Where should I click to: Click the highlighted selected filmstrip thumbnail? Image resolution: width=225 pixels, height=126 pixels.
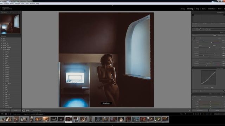pyautogui.click(x=69, y=119)
